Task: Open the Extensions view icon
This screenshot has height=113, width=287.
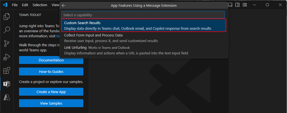Action: 7,70
